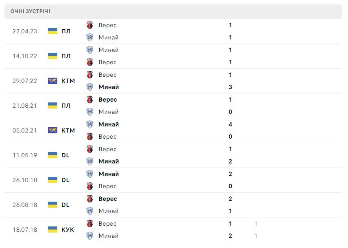Screen dimensions: 348x248
Task: Select bold Верес name in 21.08.21 match
Action: 108,100
